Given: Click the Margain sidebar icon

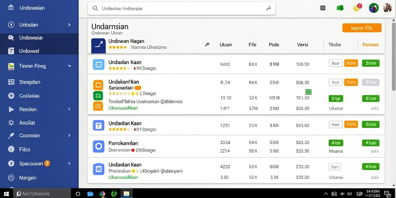Looking at the screenshot, I should tap(11, 178).
